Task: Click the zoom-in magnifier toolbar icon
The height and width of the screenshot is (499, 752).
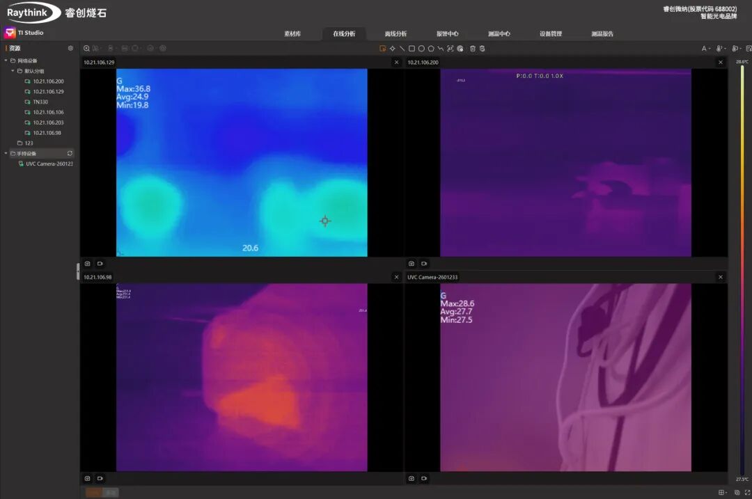Action: pyautogui.click(x=86, y=49)
